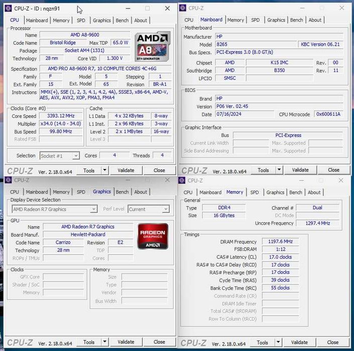Click the CAS# Latency value 17.0 clocks
The width and height of the screenshot is (354, 351).
point(280,257)
